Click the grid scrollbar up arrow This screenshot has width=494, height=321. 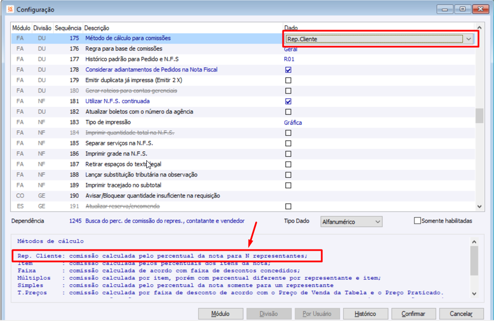click(479, 28)
